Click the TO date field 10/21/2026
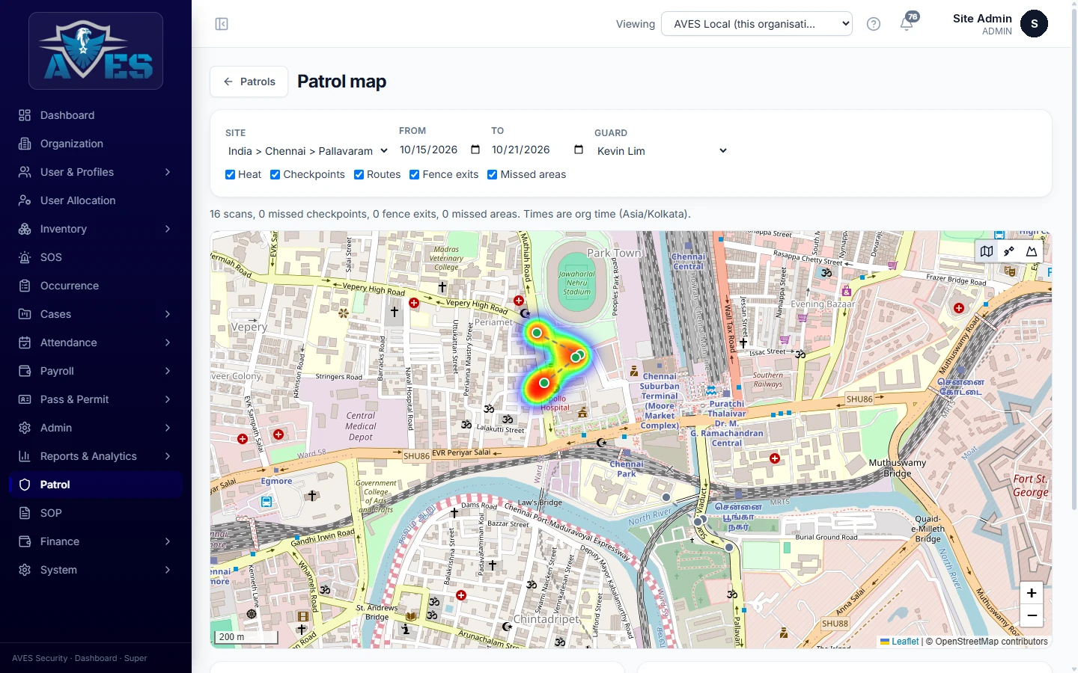Viewport: 1078px width, 673px height. [x=538, y=150]
